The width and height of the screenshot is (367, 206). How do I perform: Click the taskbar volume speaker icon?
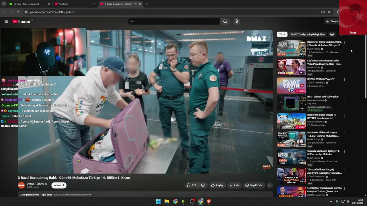[348, 201]
